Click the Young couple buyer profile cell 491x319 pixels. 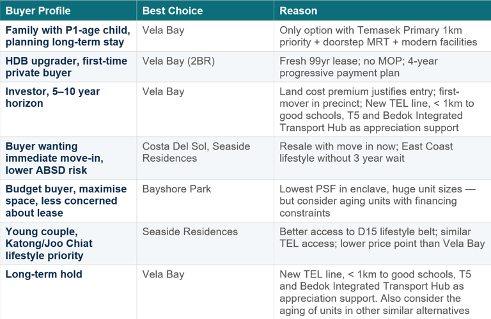click(54, 244)
